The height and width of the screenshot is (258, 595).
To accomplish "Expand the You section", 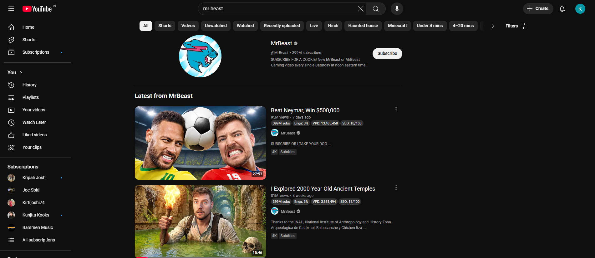I will click(15, 72).
